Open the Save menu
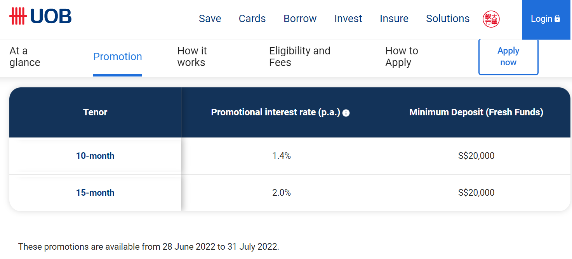The image size is (572, 259). click(210, 19)
